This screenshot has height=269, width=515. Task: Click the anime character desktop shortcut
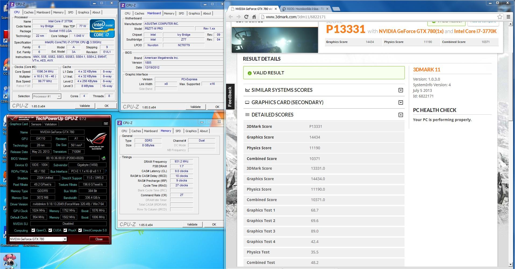10,261
